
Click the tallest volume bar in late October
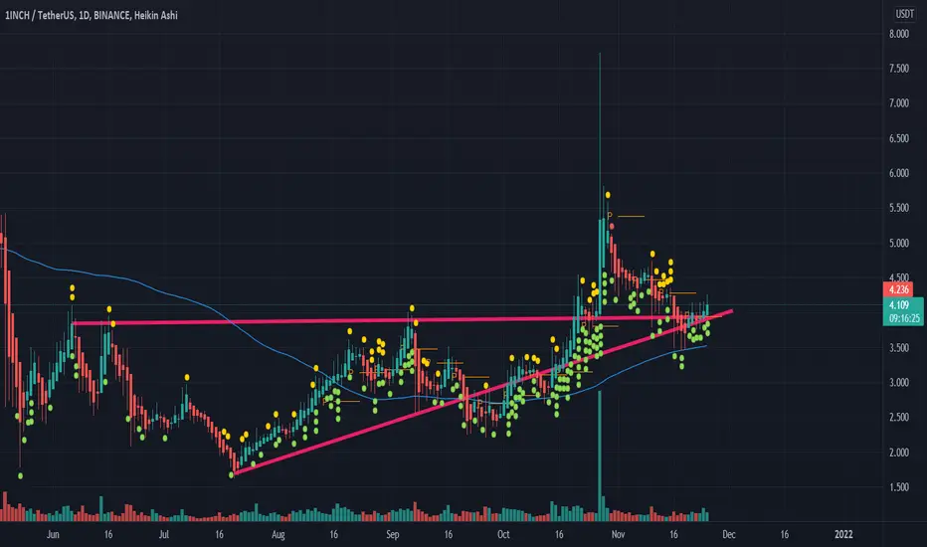pyautogui.click(x=600, y=456)
